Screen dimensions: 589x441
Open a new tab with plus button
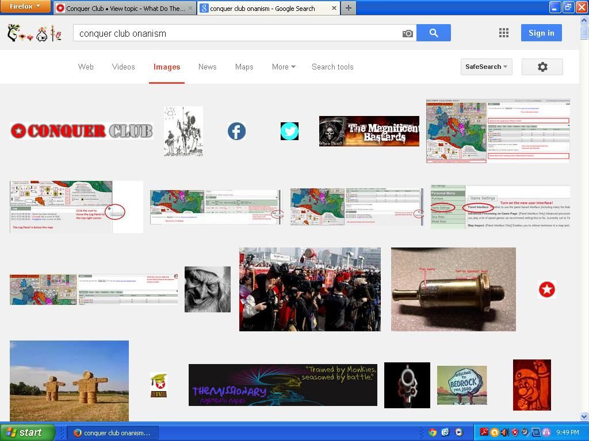pyautogui.click(x=348, y=8)
